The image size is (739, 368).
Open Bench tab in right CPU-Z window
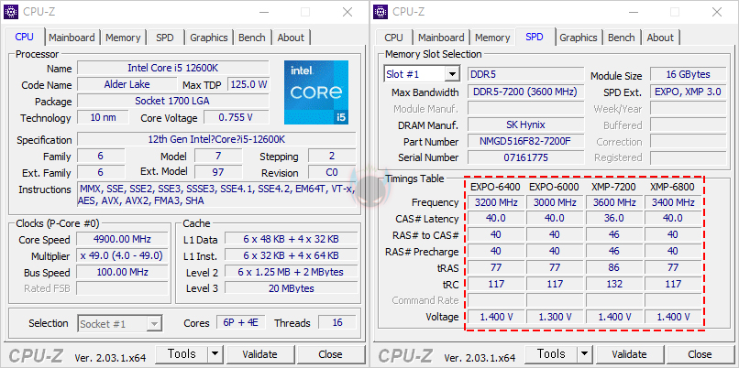point(621,38)
